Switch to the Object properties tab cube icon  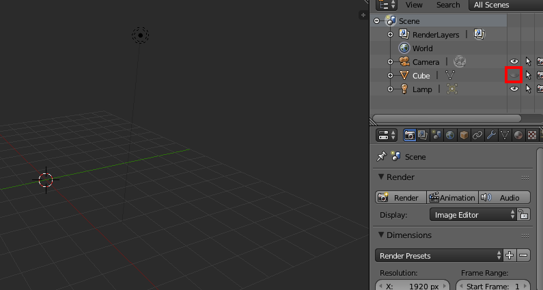[x=464, y=135]
